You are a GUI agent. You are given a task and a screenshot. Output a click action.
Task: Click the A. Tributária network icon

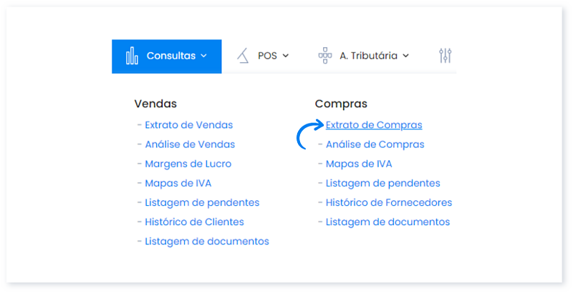(325, 56)
